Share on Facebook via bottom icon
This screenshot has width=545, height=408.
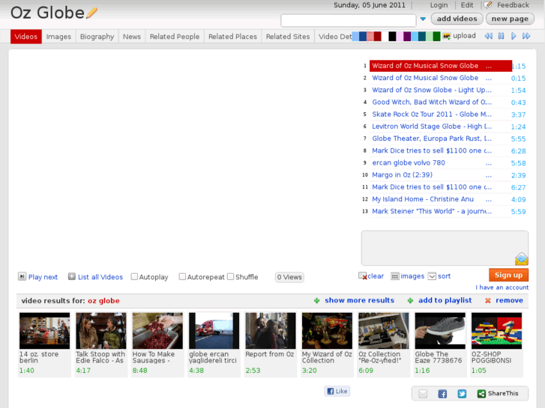(x=442, y=394)
